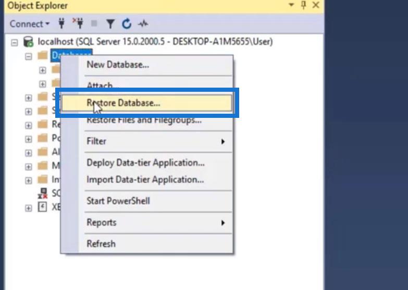Select the localhost SQL Server 15.0.2000.5 node
408x290 pixels.
[155, 42]
